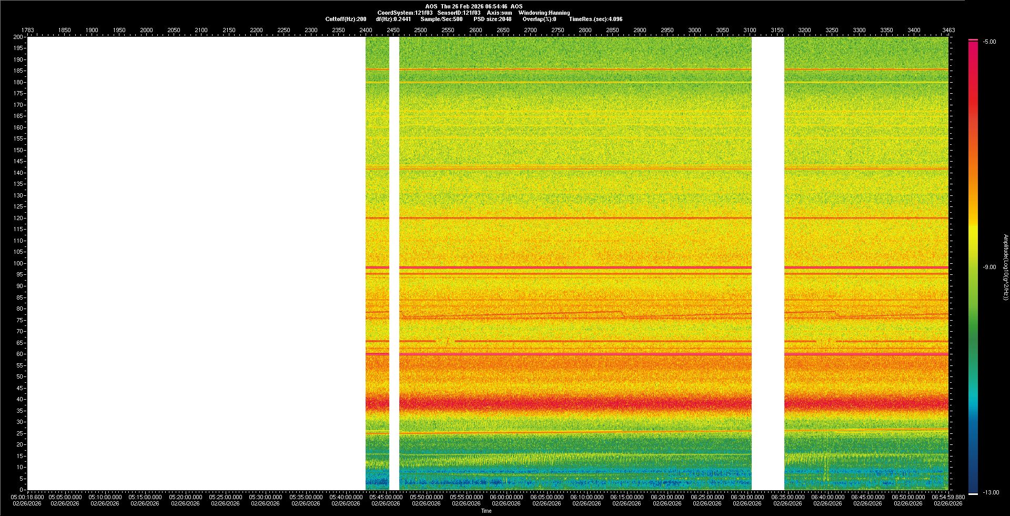Click the PSD size:2048 header text
The height and width of the screenshot is (516, 1010).
(492, 19)
